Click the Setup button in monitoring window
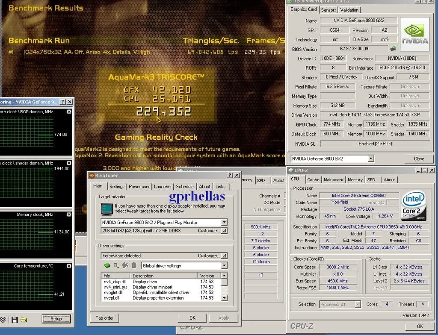The image size is (438, 335). tap(56, 319)
